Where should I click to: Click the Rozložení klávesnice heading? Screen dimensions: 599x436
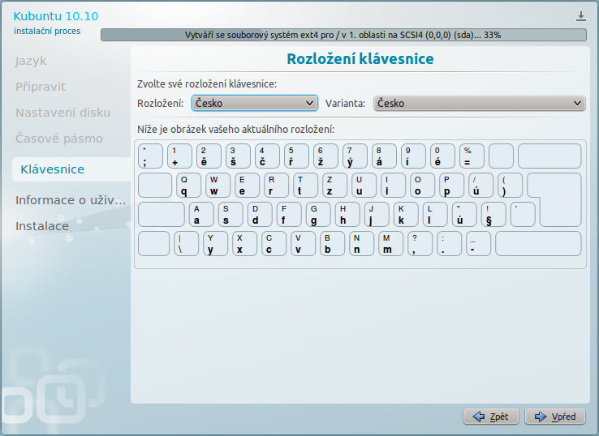coord(360,59)
